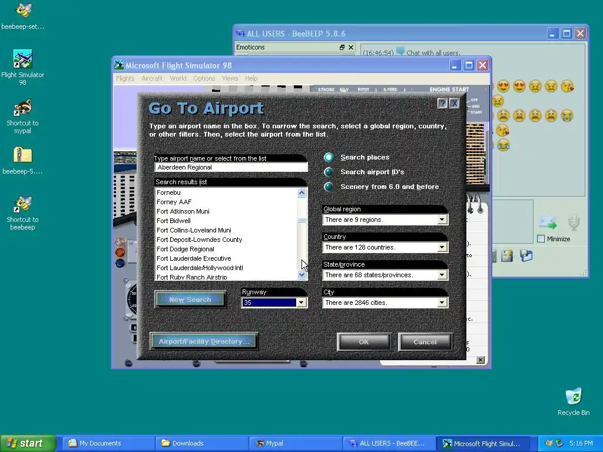Select the beebeep-set... desktop icon

point(23,16)
